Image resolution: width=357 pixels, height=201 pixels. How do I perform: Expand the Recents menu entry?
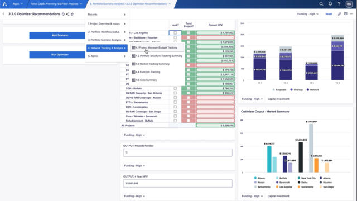click(107, 15)
